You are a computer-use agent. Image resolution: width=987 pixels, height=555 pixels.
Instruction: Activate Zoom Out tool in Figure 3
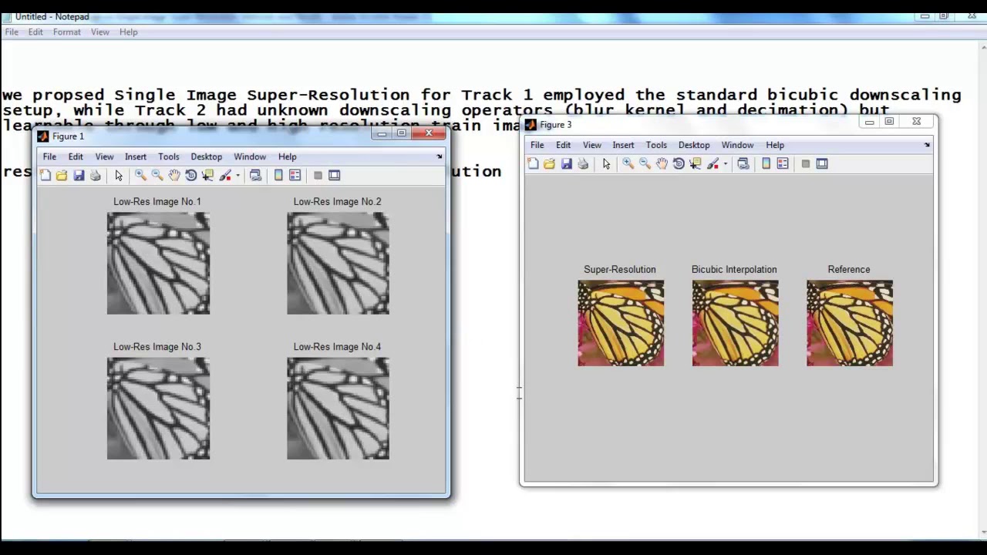[x=645, y=163]
